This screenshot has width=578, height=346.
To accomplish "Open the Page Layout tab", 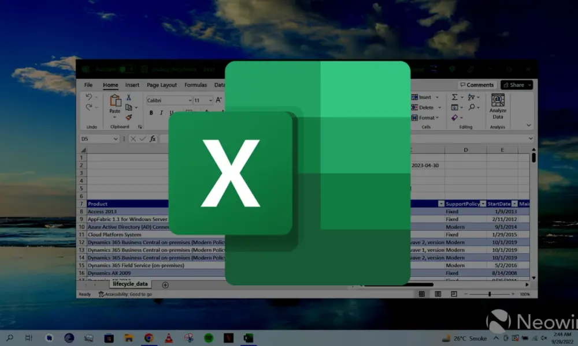I will pyautogui.click(x=162, y=85).
